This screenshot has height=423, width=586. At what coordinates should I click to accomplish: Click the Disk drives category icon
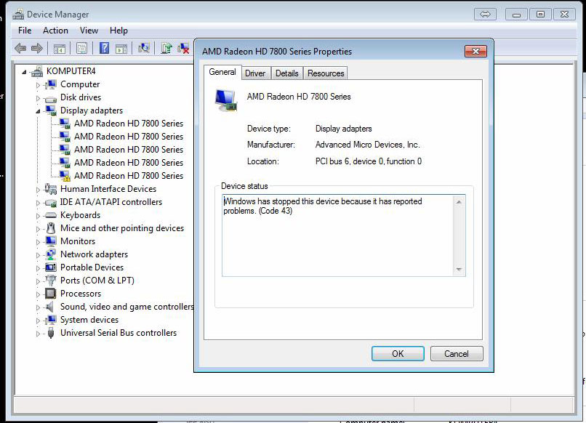(50, 98)
